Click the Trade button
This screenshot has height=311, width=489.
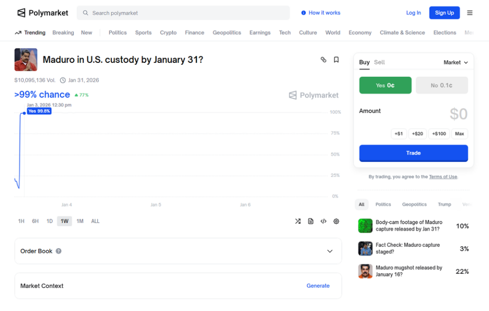414,153
